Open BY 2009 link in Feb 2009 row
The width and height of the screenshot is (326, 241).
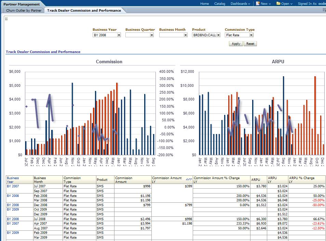pyautogui.click(x=13, y=233)
